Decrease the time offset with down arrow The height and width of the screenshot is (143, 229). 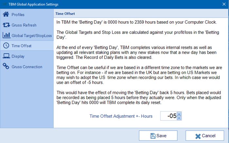click(179, 118)
